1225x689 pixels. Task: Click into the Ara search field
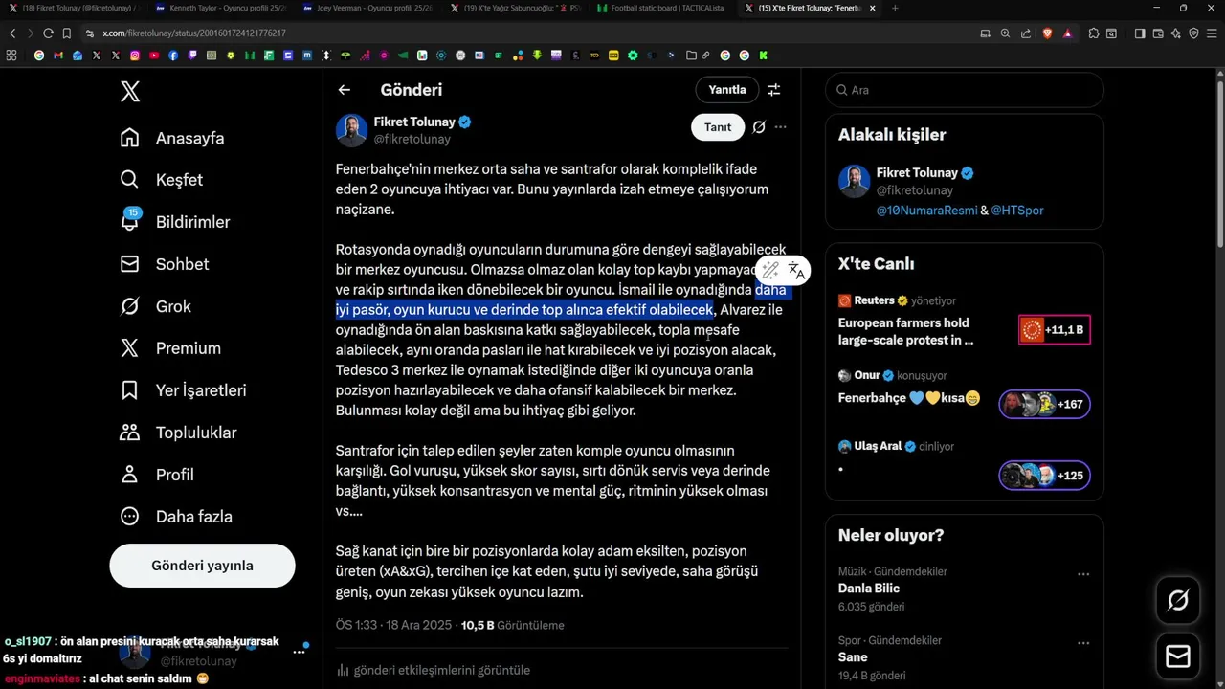coord(965,90)
